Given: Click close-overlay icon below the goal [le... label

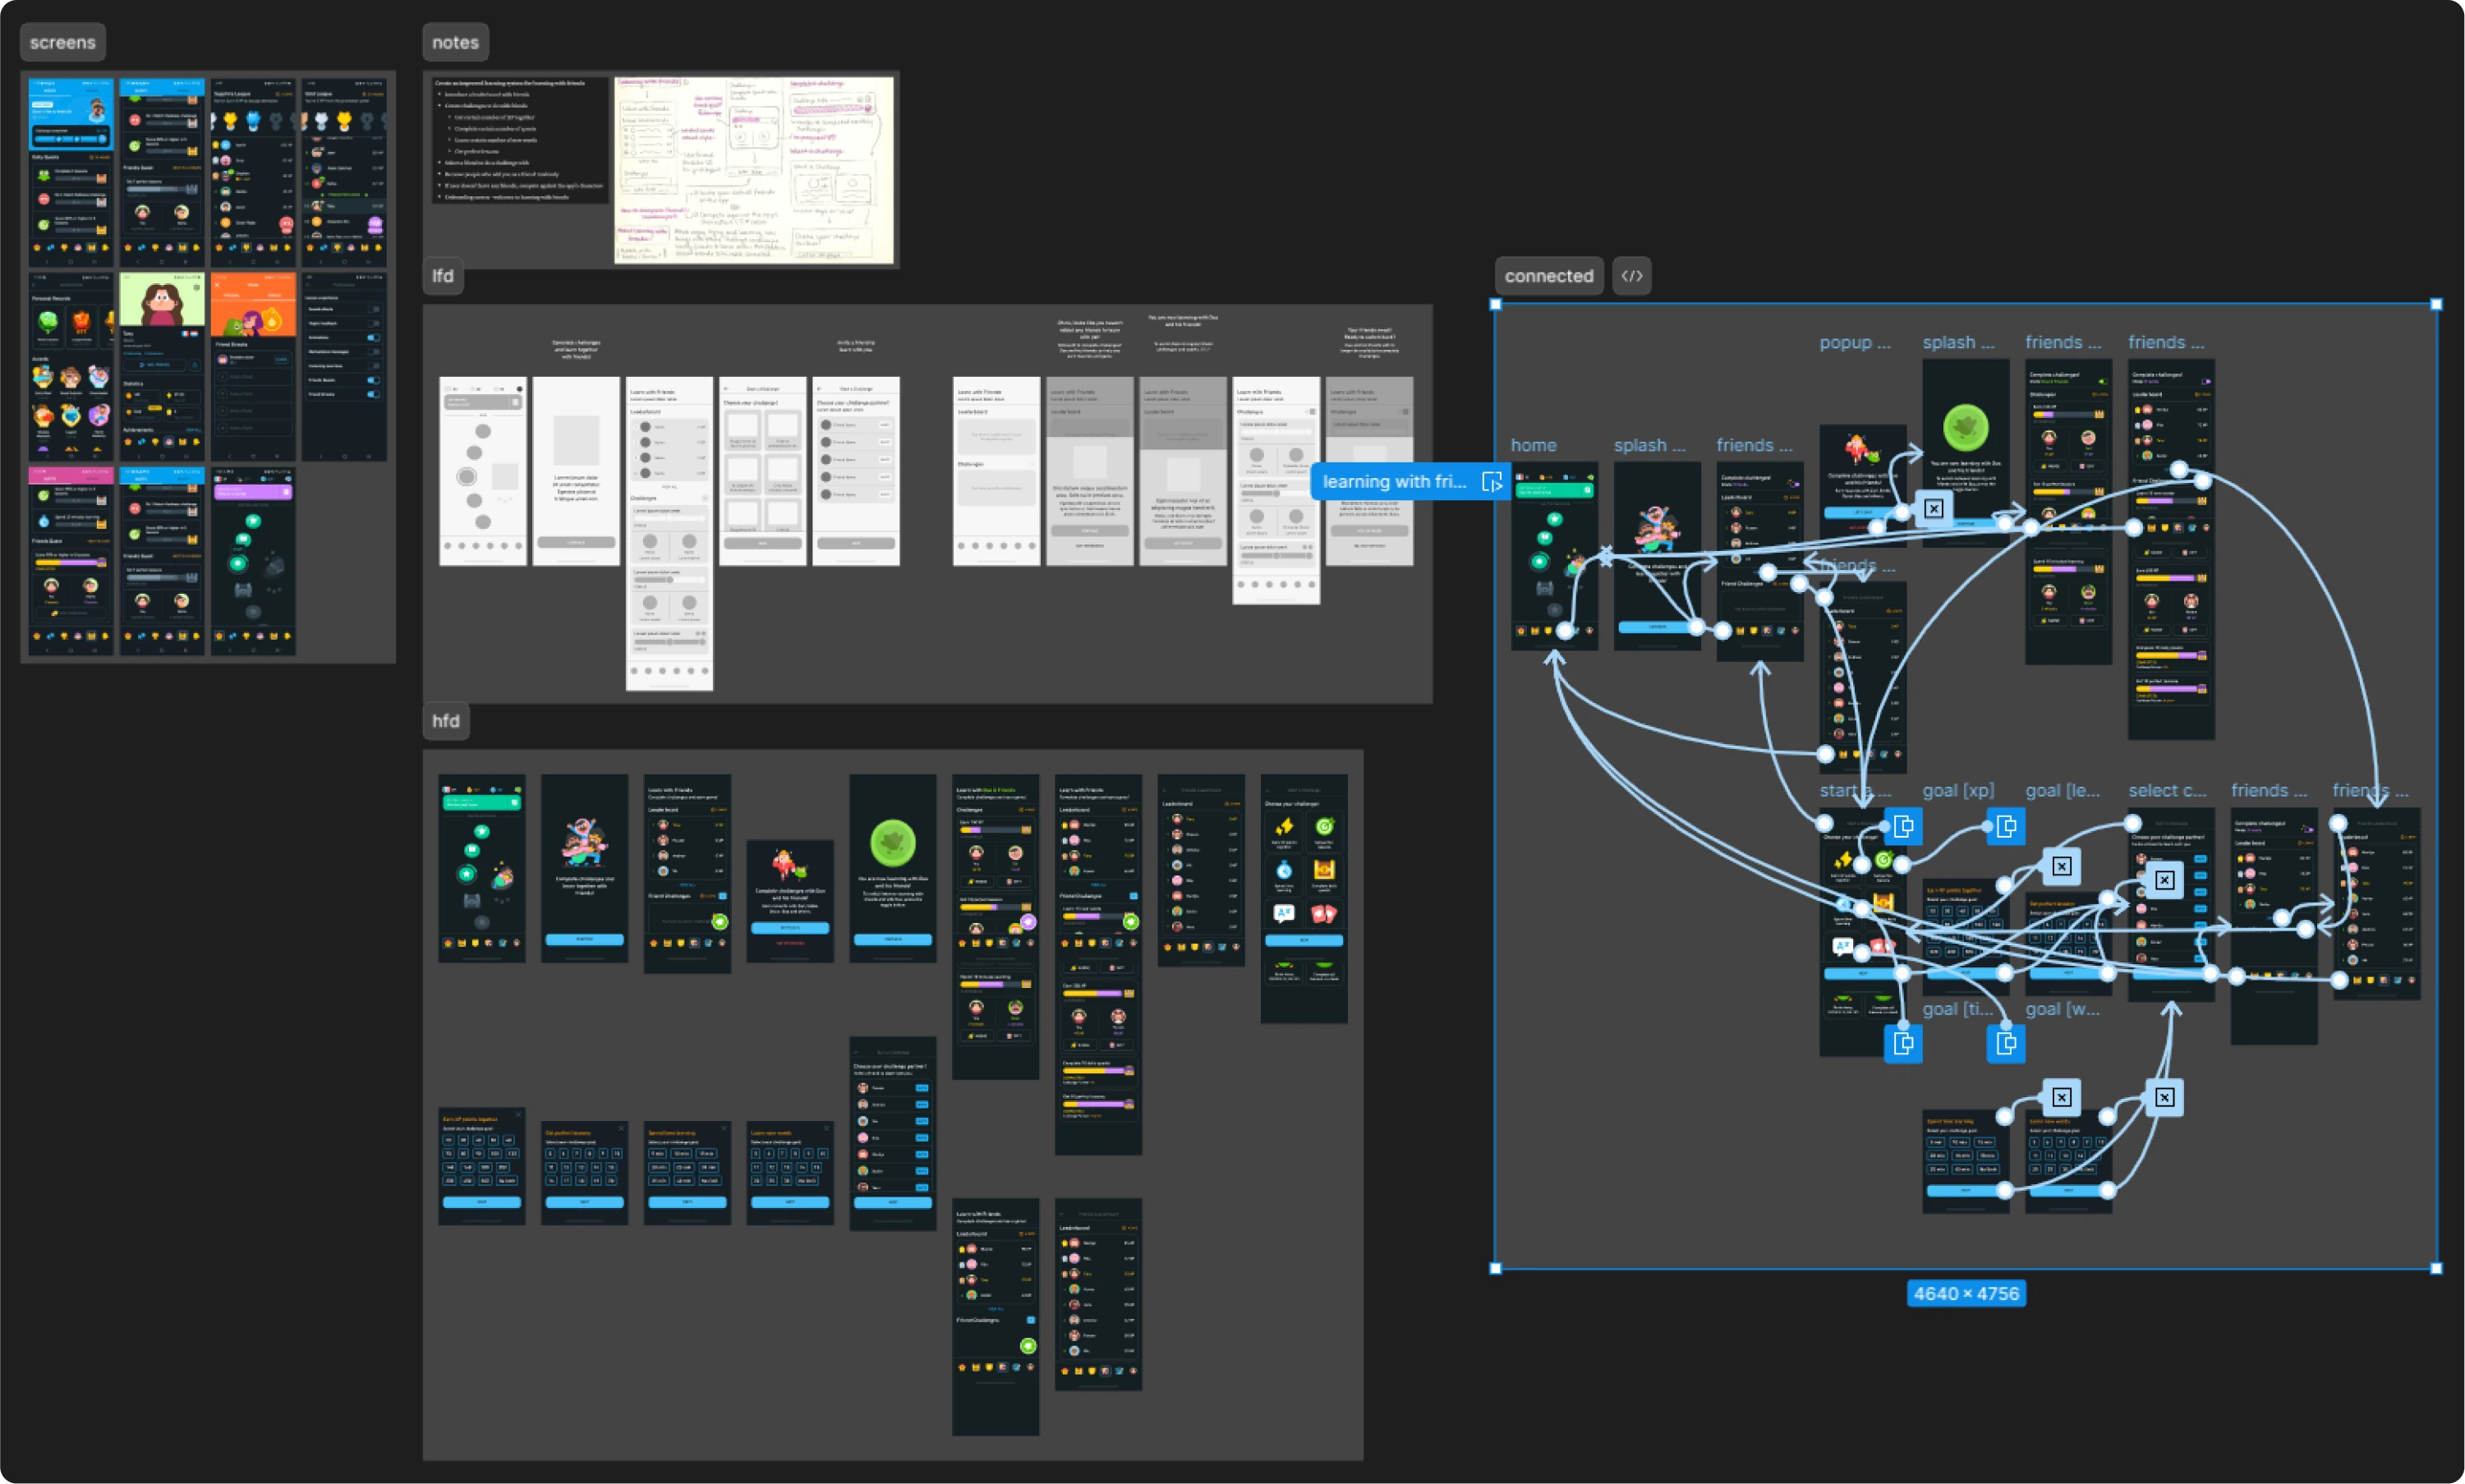Looking at the screenshot, I should pyautogui.click(x=2061, y=866).
